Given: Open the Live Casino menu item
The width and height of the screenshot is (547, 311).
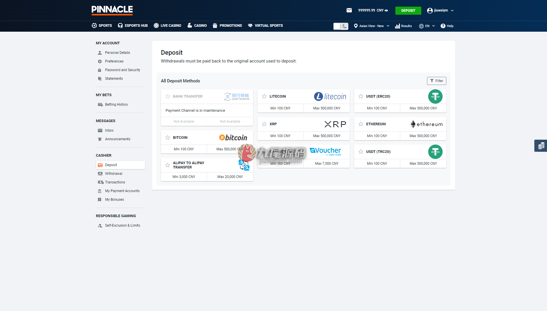Looking at the screenshot, I should point(168,26).
